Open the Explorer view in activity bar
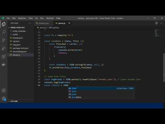The width and height of the screenshot is (165, 124). (4, 24)
